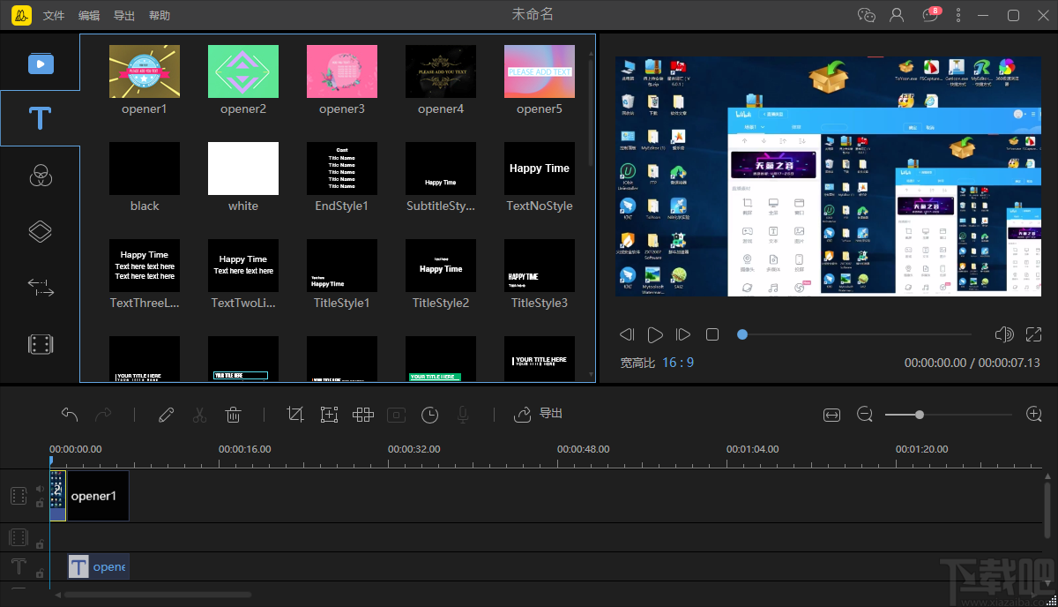Delete selected clip with trash icon

pos(233,415)
